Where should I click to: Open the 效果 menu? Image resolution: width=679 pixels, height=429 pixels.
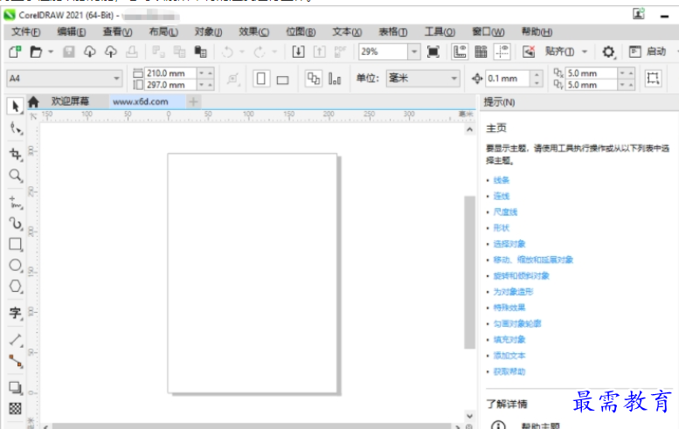[253, 31]
